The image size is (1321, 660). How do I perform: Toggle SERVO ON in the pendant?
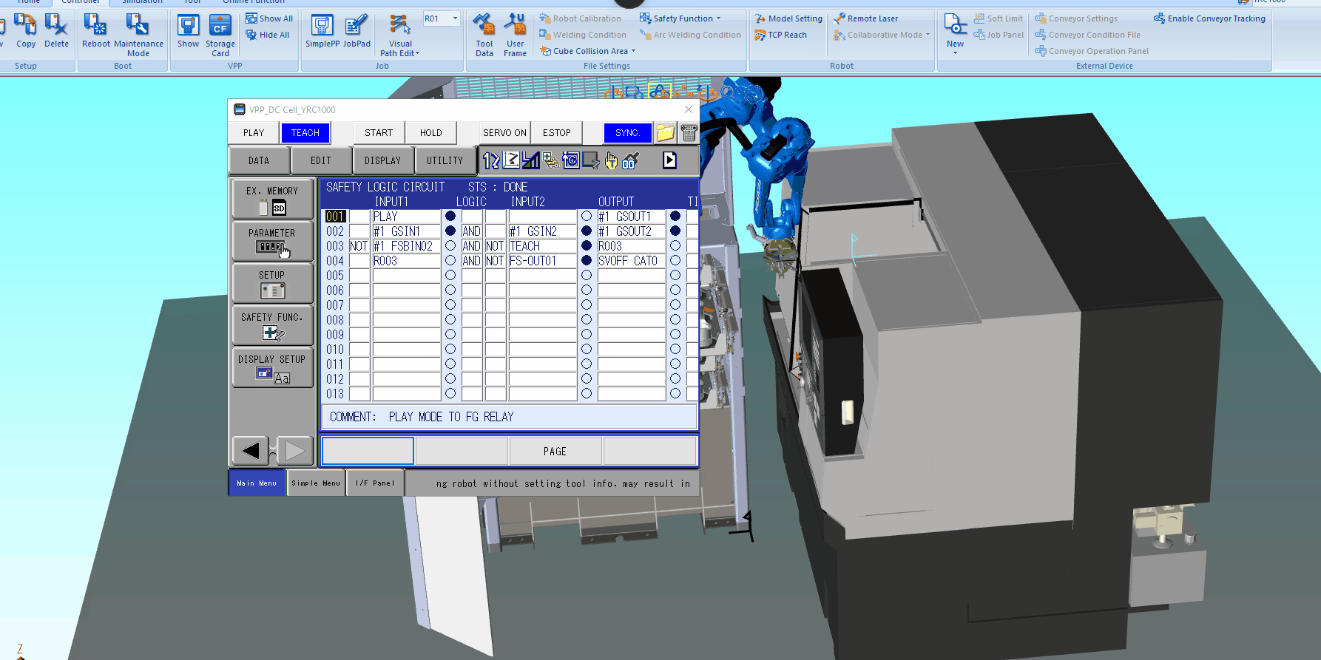[x=504, y=133]
